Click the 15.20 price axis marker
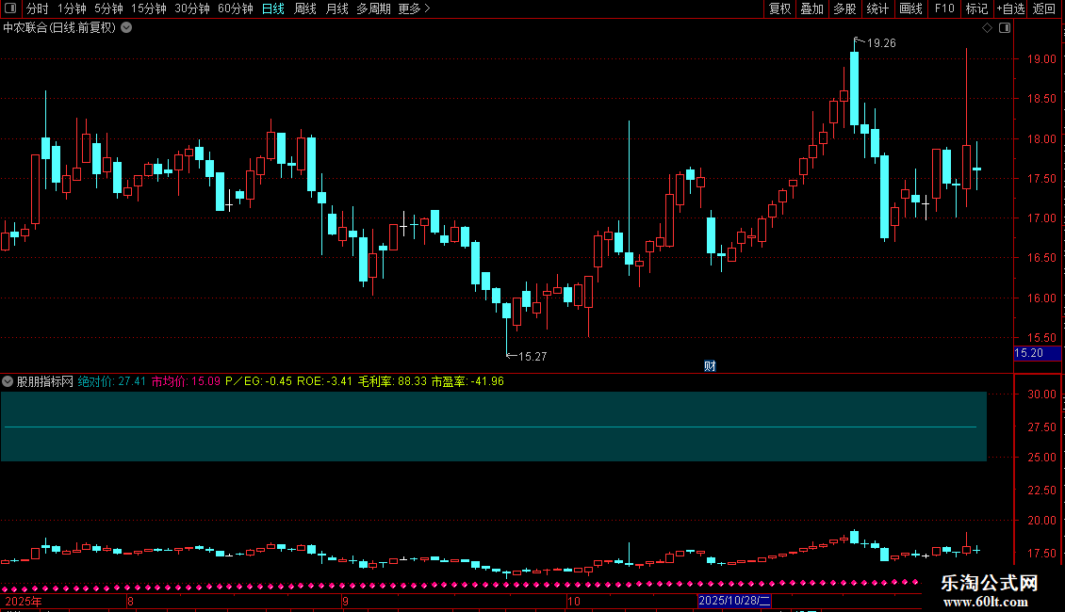 pyautogui.click(x=1037, y=353)
